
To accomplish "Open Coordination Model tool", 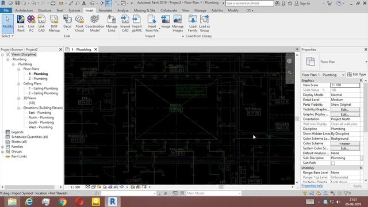I will 94,23.
